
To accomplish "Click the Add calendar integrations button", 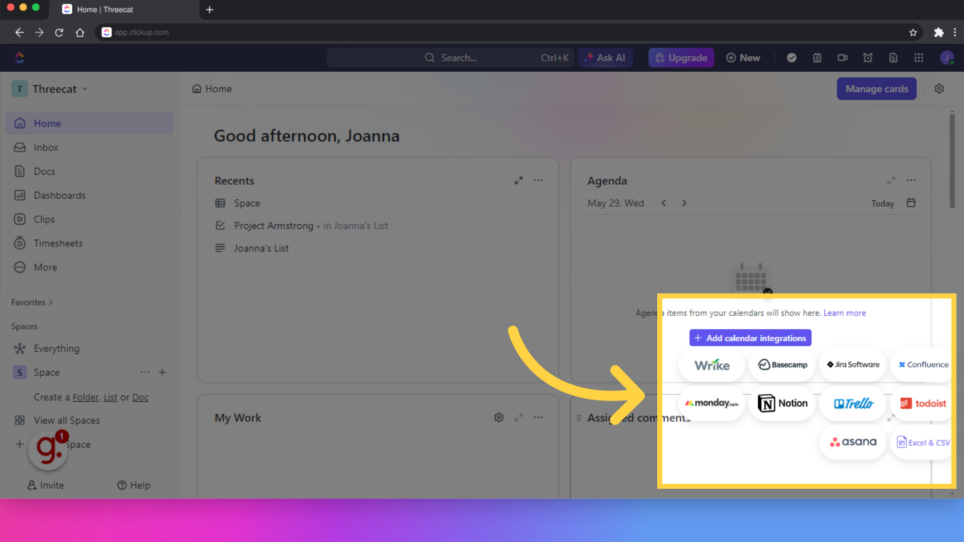I will (x=750, y=338).
